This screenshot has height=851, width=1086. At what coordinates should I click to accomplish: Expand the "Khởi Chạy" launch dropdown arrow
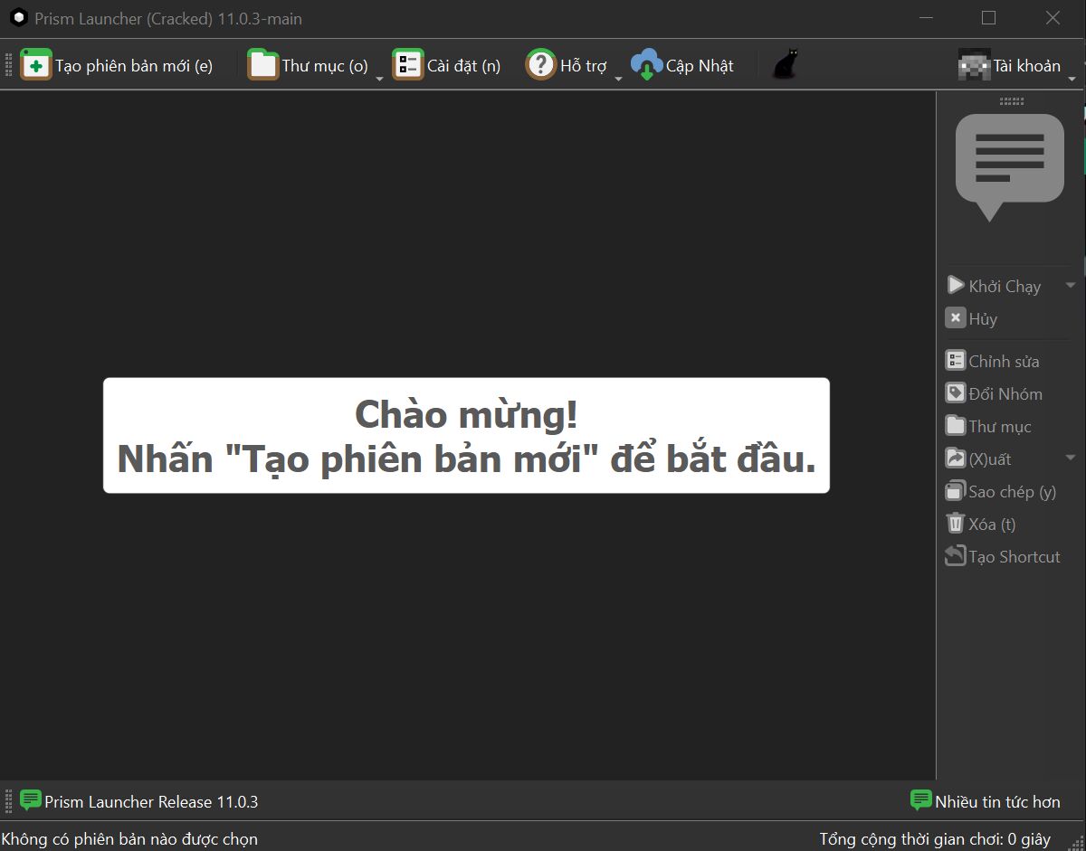pos(1071,286)
